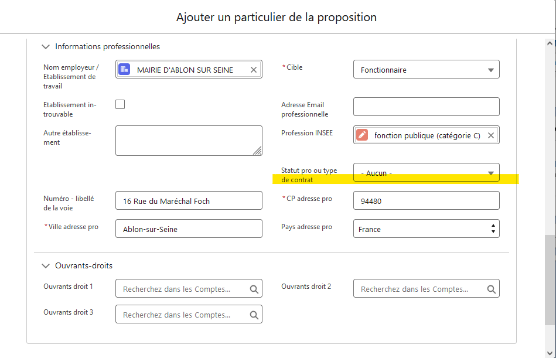Screen dimensions: 556x358
Task: Click the CP adresse pro field
Action: coord(426,201)
